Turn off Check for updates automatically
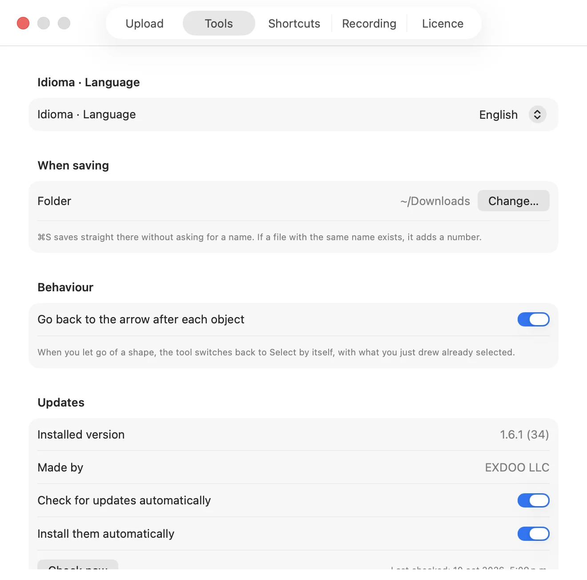The width and height of the screenshot is (587, 580). tap(534, 500)
